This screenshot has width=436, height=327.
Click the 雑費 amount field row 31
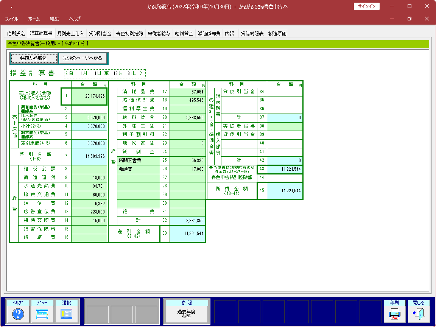(x=188, y=212)
